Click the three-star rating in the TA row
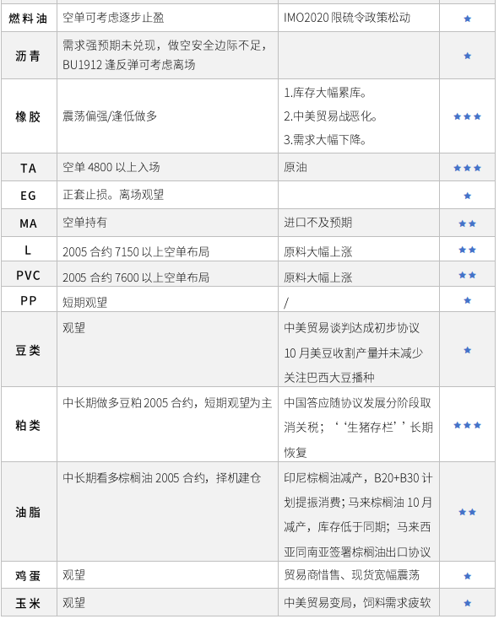The width and height of the screenshot is (499, 619). tap(467, 168)
